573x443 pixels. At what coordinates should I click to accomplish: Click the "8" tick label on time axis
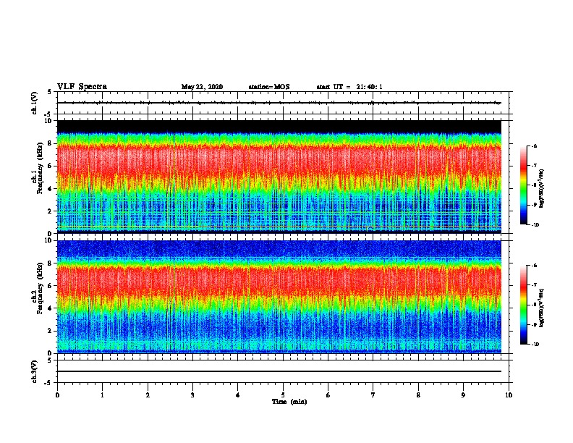tap(418, 395)
